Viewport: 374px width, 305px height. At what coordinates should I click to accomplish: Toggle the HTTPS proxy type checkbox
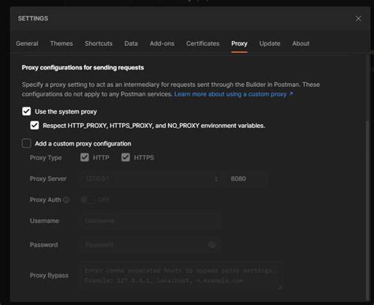pyautogui.click(x=125, y=157)
